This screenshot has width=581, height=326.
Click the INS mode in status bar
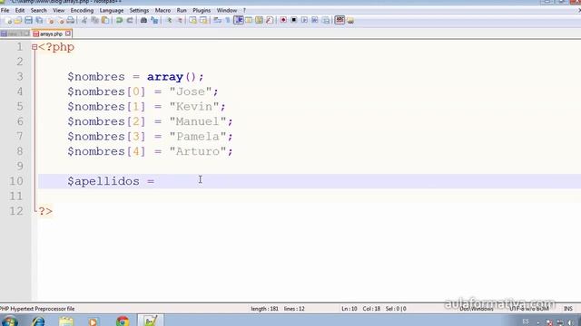[x=567, y=309]
